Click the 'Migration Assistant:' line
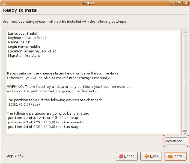The image size is (190, 164). coord(25,56)
